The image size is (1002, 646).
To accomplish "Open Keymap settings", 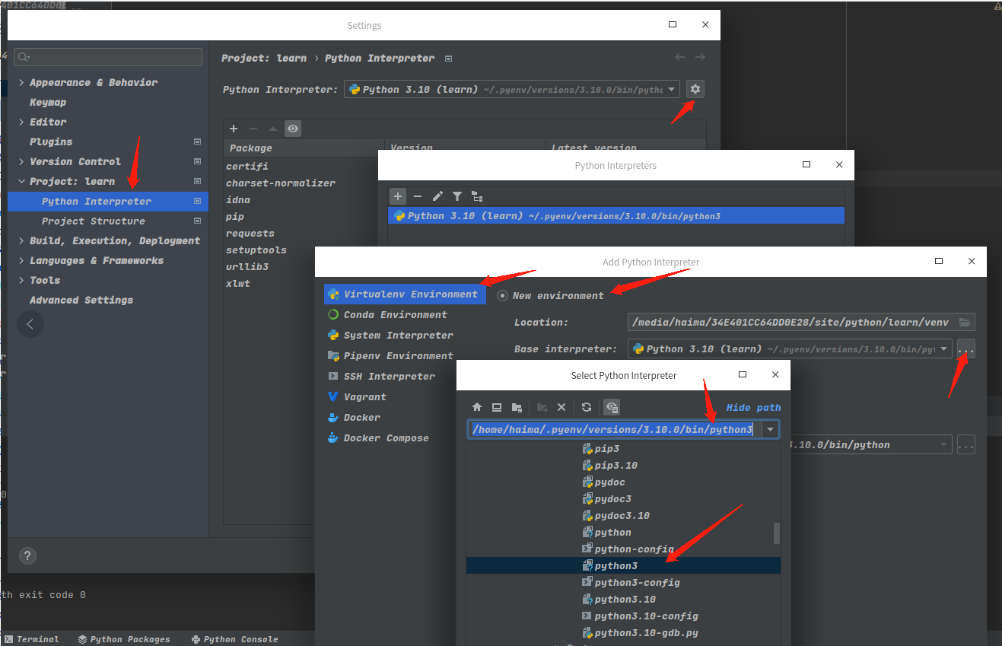I will pyautogui.click(x=48, y=102).
